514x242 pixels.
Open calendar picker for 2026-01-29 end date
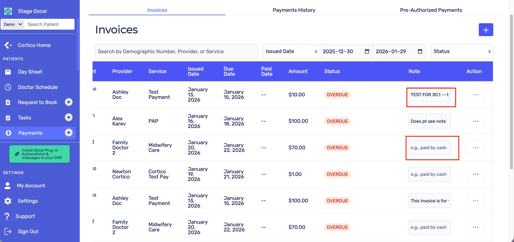click(420, 51)
